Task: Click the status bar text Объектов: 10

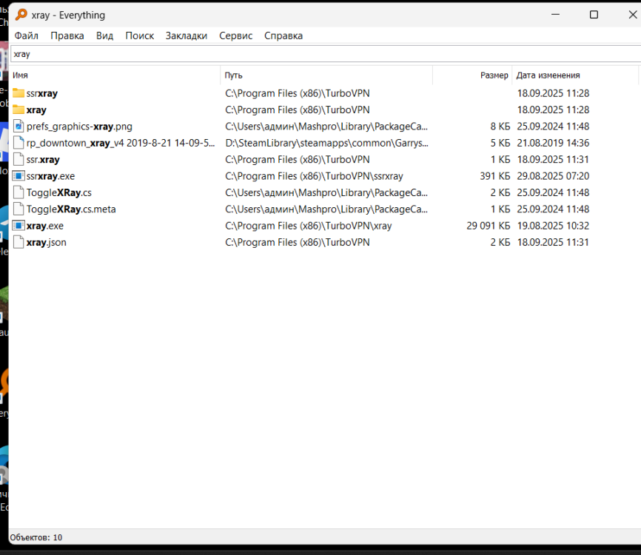Action: [36, 537]
